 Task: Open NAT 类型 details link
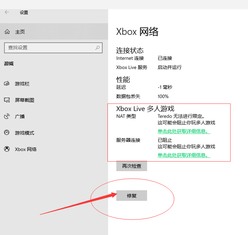tap(184, 131)
